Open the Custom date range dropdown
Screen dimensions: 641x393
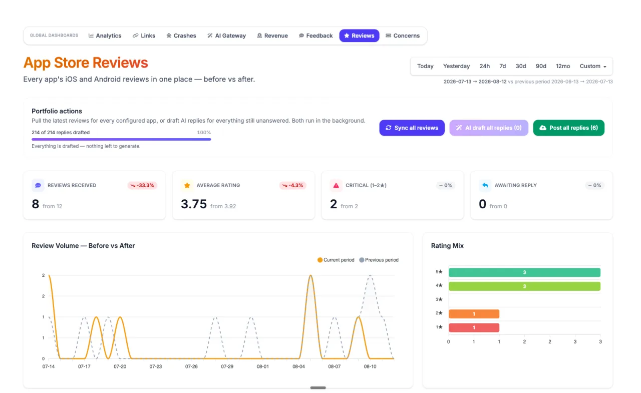[593, 66]
